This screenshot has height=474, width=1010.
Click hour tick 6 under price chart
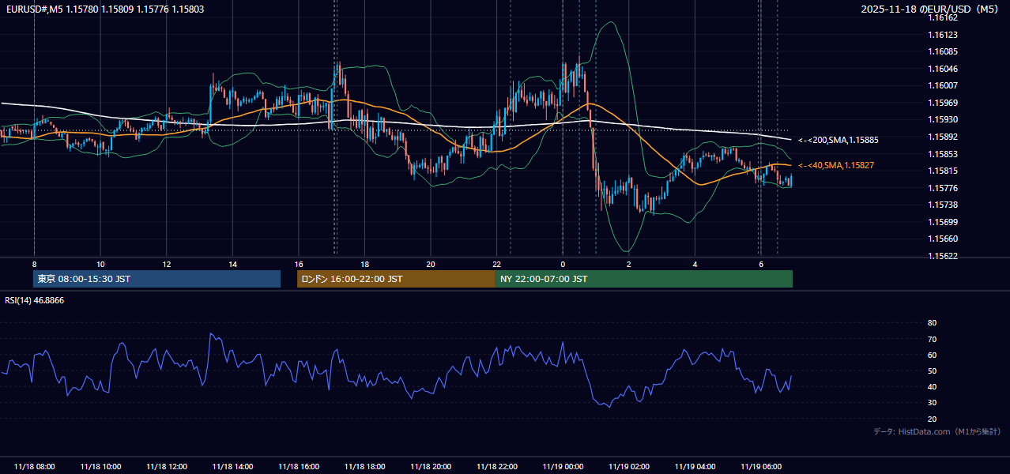761,264
